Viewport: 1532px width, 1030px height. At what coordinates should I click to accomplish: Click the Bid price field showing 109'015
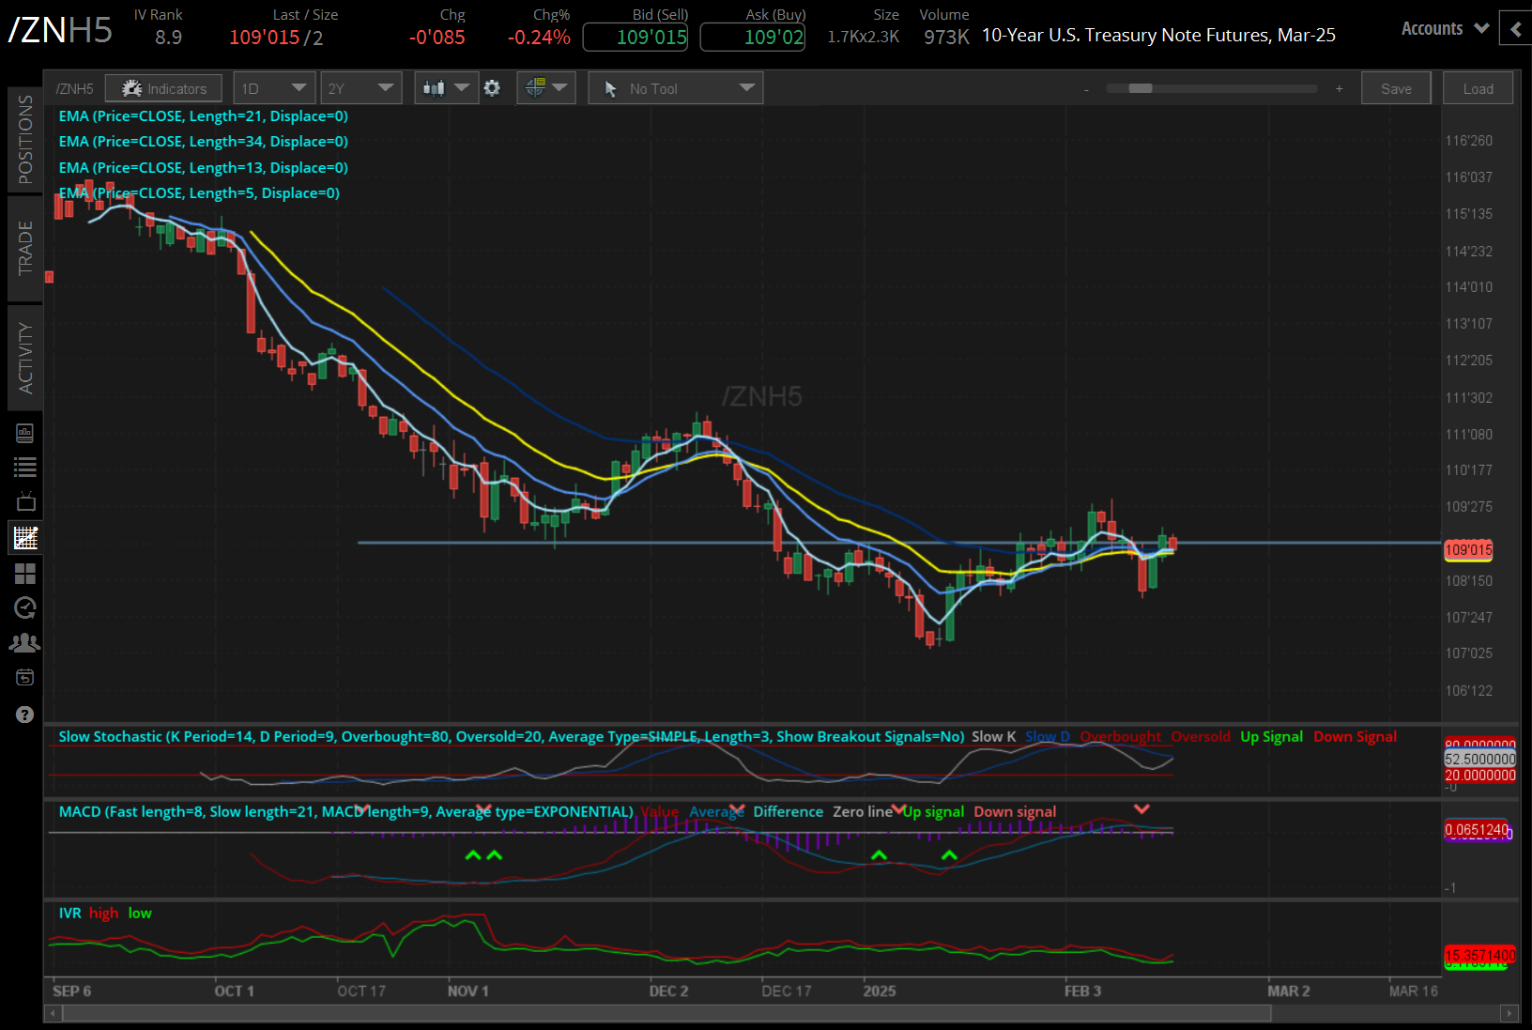click(635, 37)
